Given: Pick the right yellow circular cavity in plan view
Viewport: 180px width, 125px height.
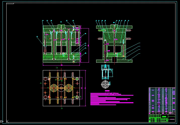Looking at the screenshot, I should 69,88.
